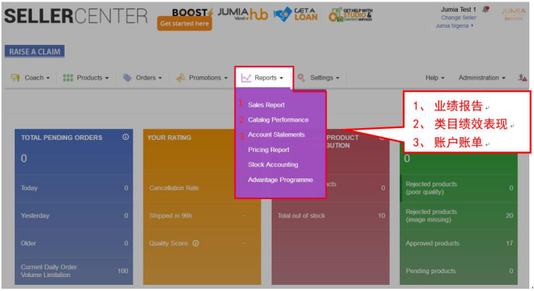This screenshot has width=534, height=291.
Task: Click the Change Seller link
Action: (x=458, y=18)
